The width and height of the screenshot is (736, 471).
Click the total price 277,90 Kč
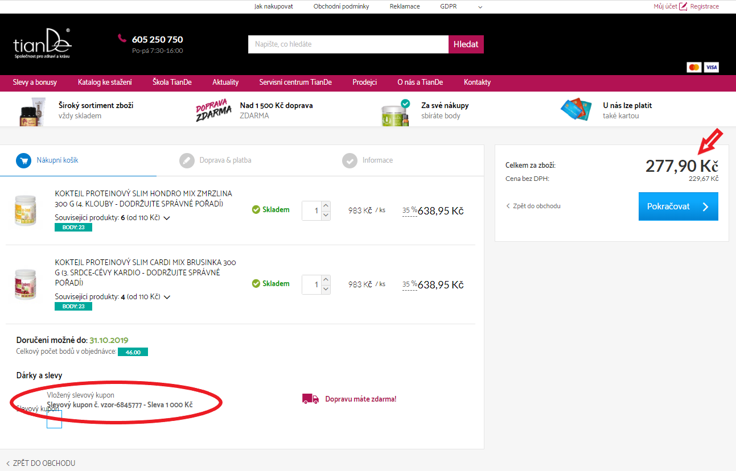pos(682,166)
